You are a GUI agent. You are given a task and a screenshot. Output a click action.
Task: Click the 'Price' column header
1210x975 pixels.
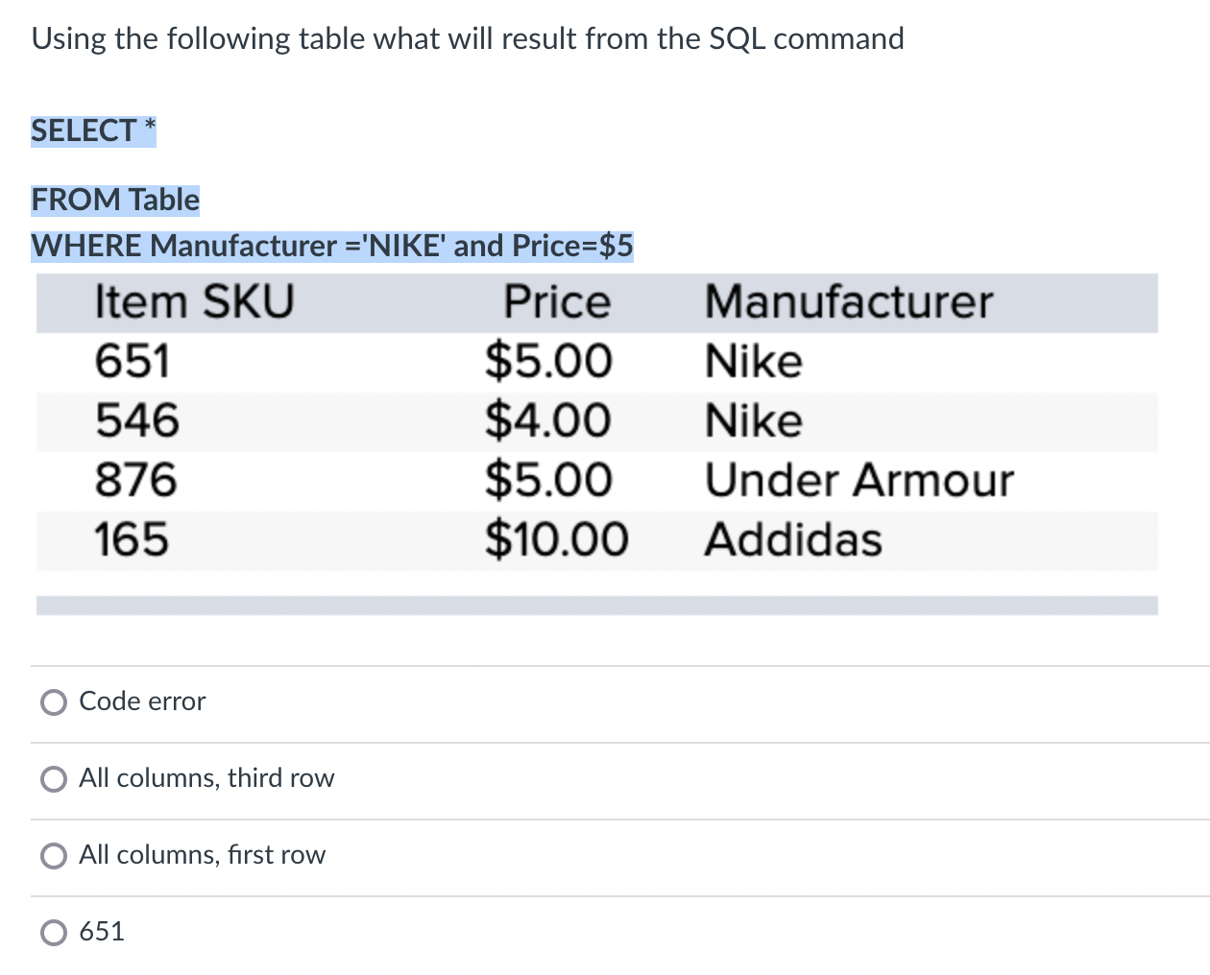[x=556, y=301]
